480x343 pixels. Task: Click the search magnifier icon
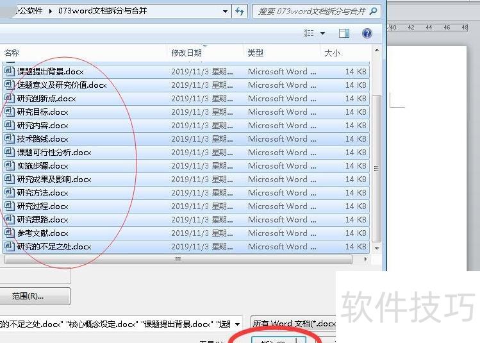(x=373, y=12)
